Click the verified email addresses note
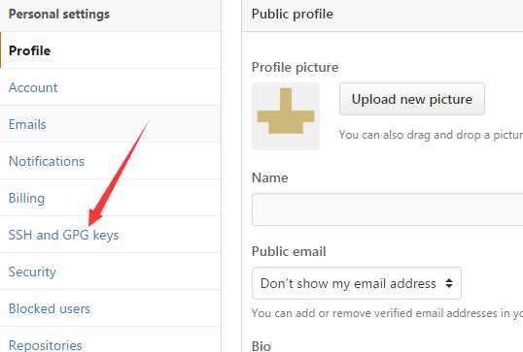Screen dimensions: 523x352 coord(387,313)
